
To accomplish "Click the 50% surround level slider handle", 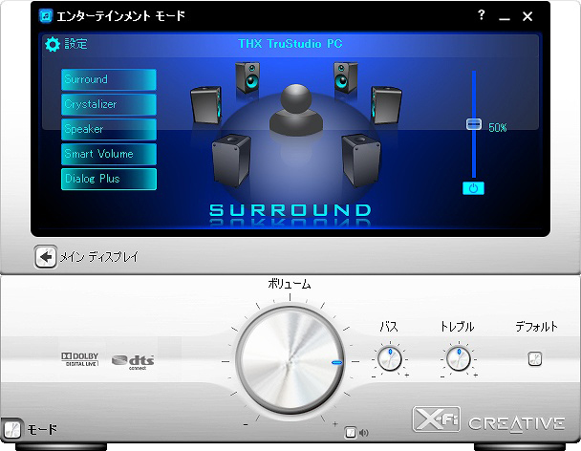I will click(x=474, y=124).
